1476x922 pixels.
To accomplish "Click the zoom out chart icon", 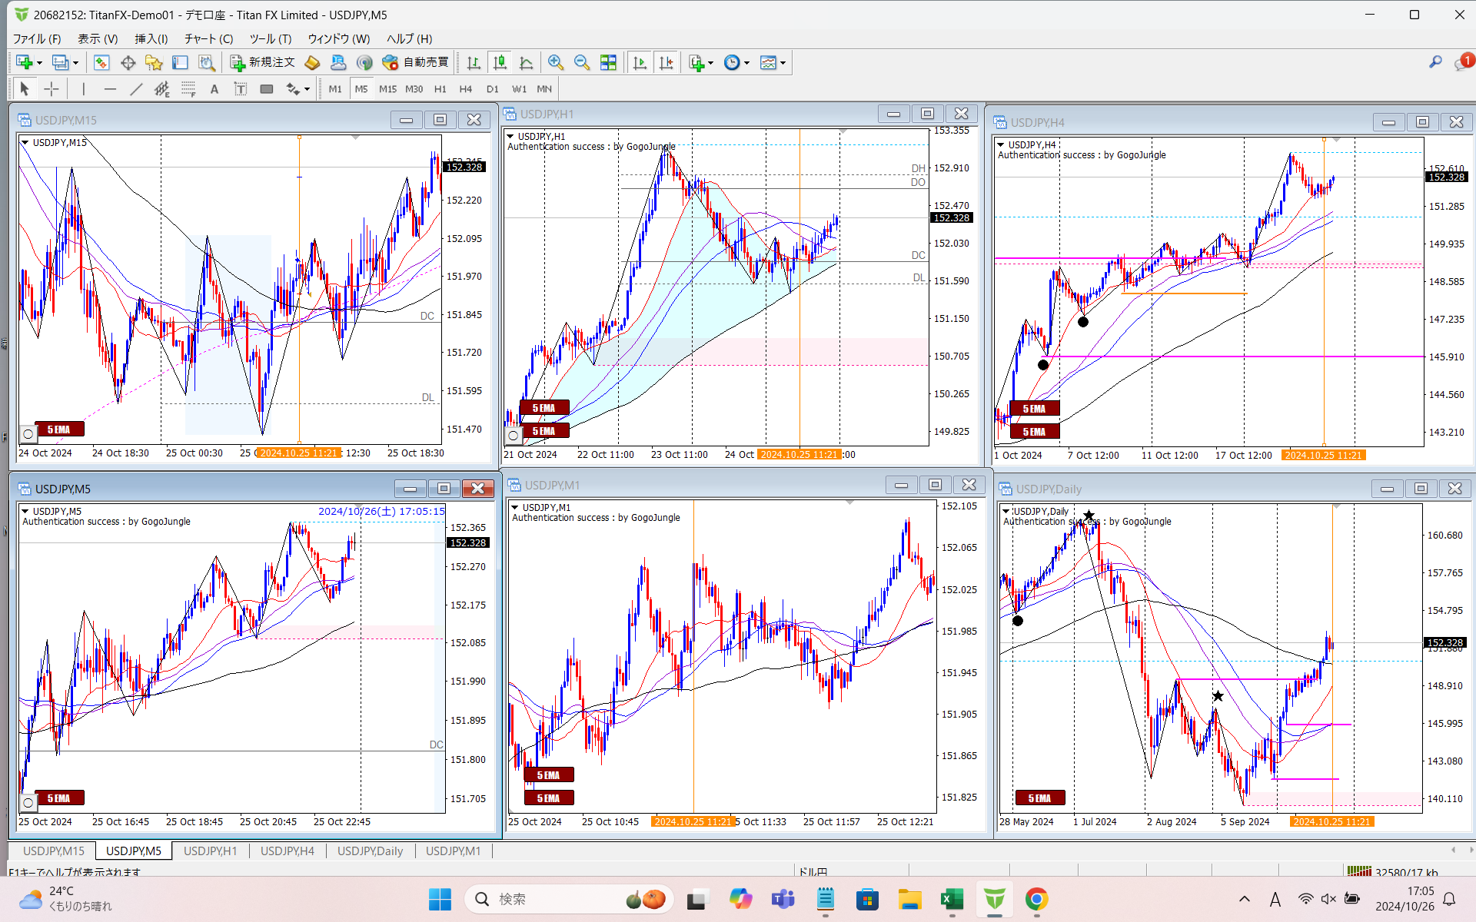I will (x=582, y=62).
